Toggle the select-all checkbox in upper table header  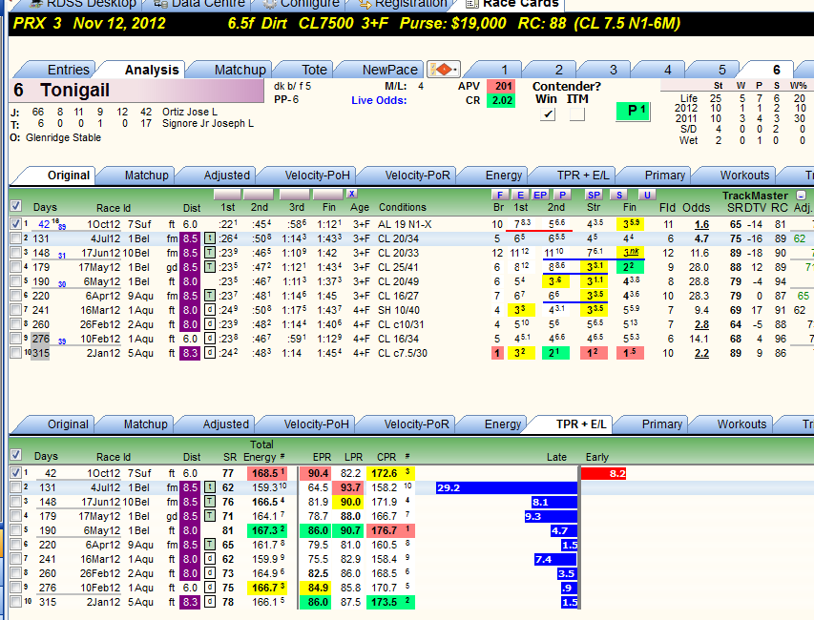coord(16,206)
